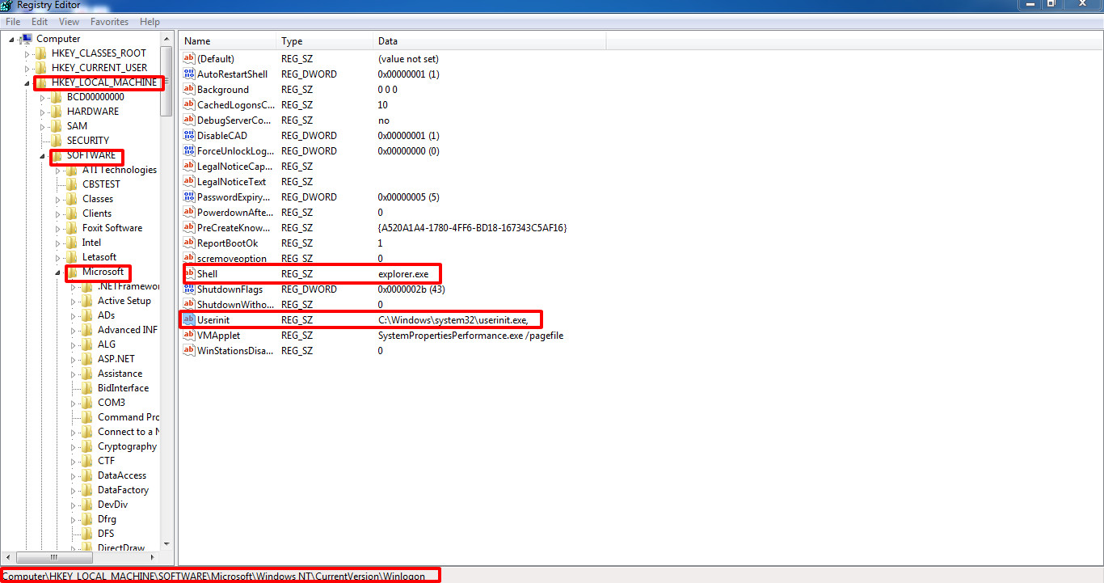Viewport: 1104px width, 583px height.
Task: Click the string icon of scremoveoption
Action: tap(189, 259)
